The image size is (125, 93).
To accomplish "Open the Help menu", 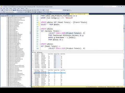I will point(27,9).
